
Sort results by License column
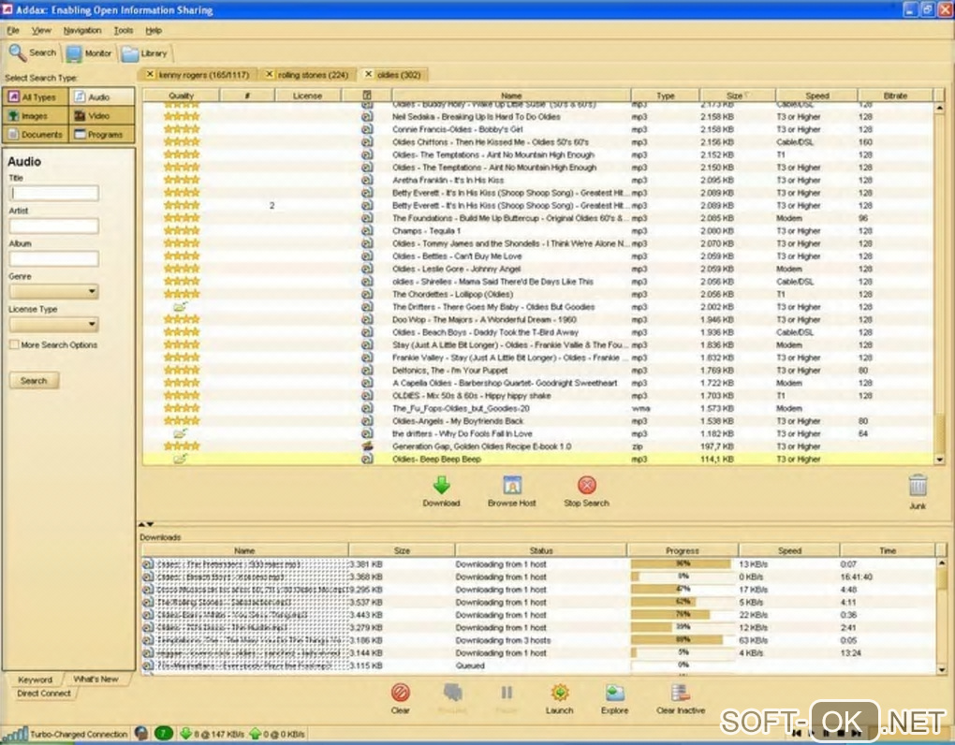coord(308,95)
